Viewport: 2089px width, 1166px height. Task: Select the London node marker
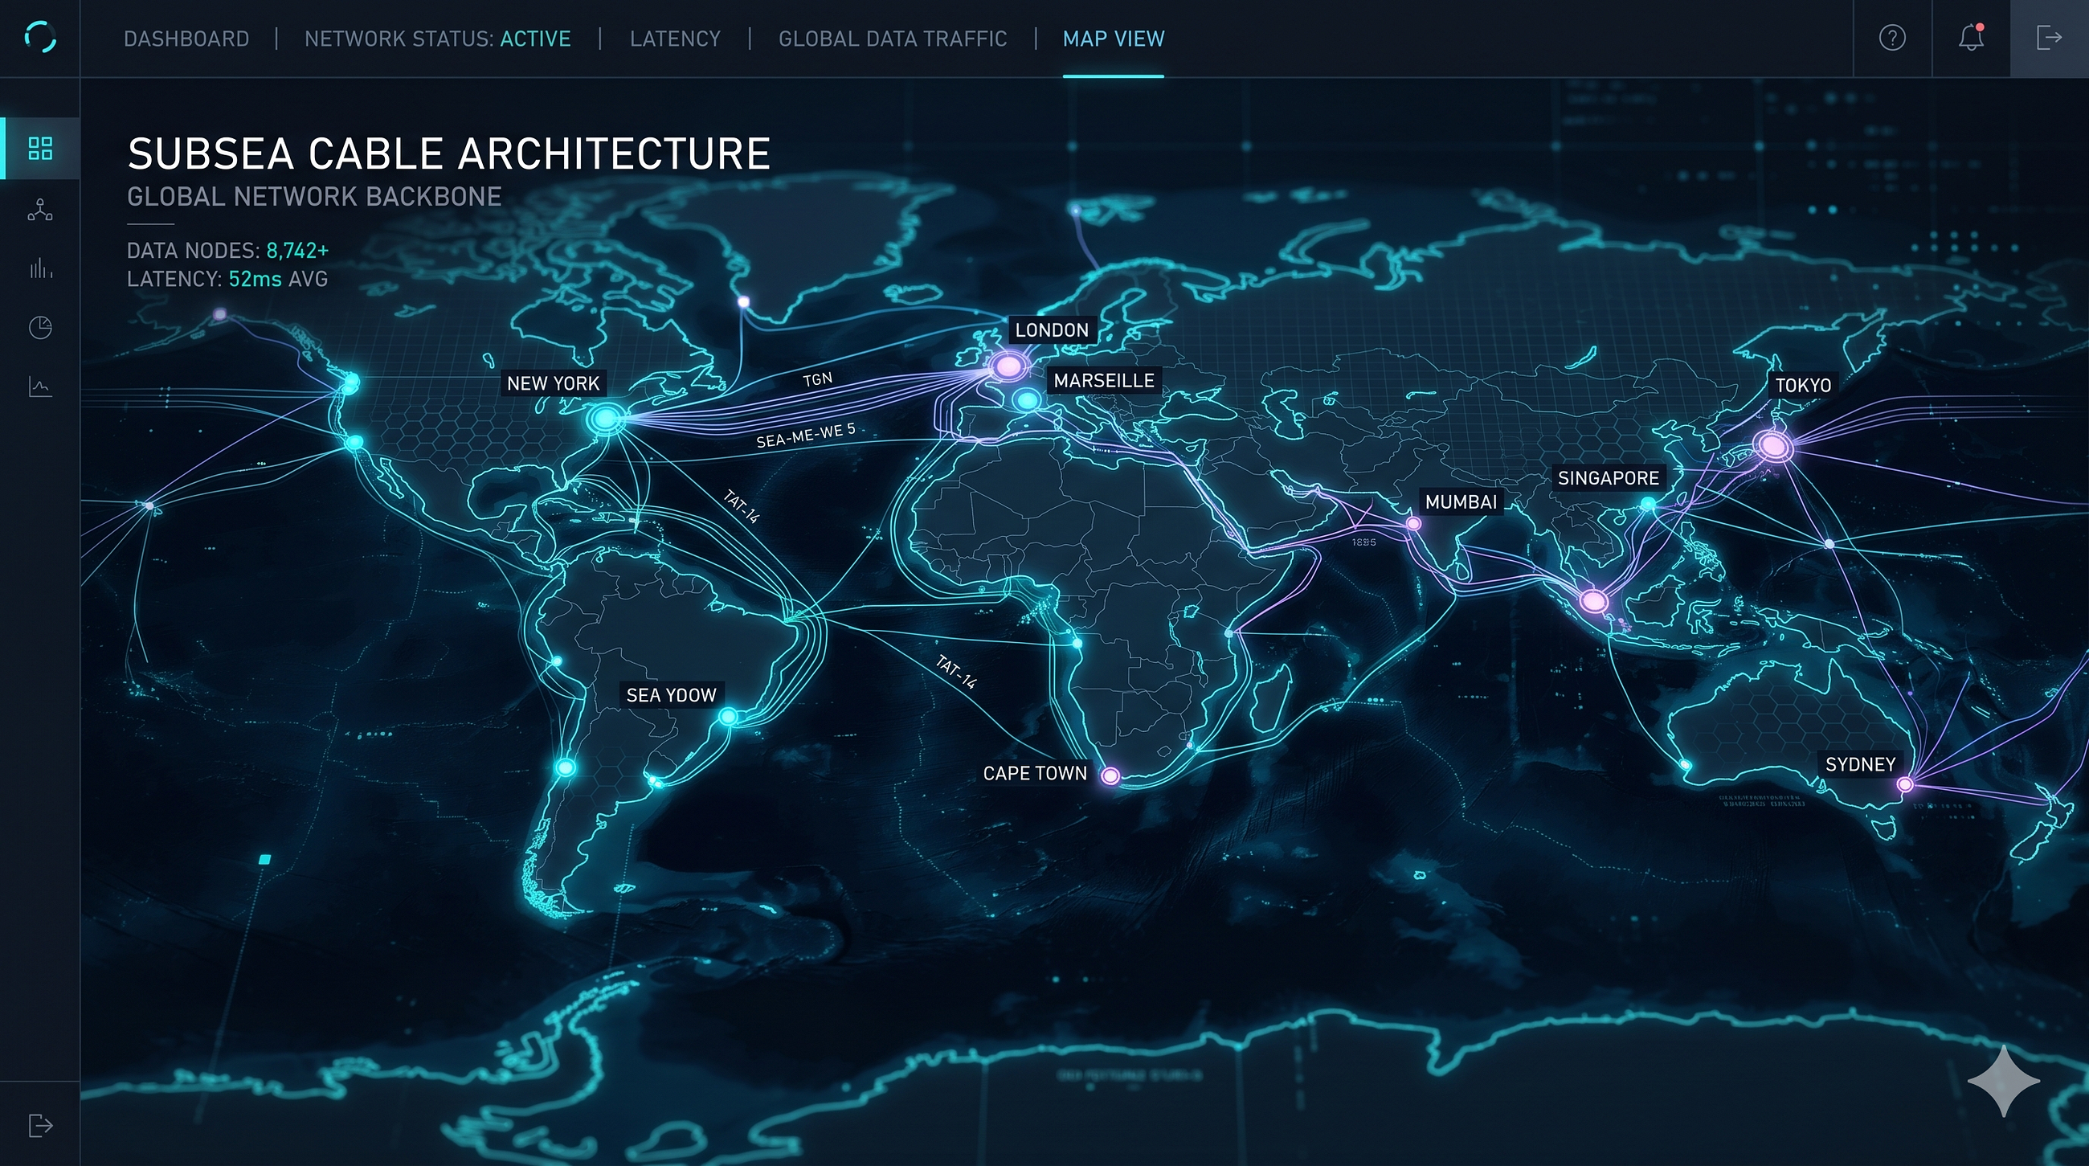tap(1008, 366)
